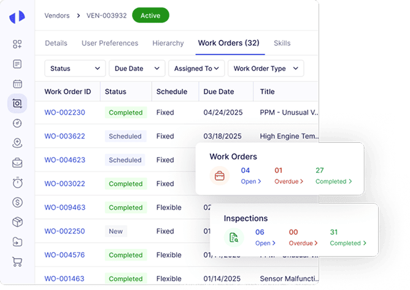The image size is (410, 290).
Task: Click the app logo in the sidebar
Action: click(x=17, y=17)
